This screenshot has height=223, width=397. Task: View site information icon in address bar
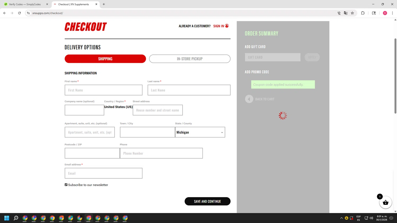tap(28, 13)
